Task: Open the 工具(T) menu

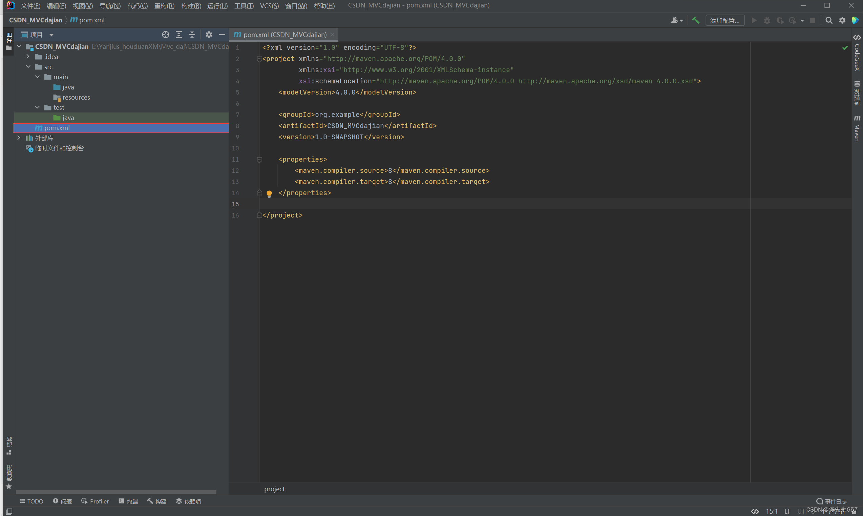Action: pyautogui.click(x=244, y=5)
